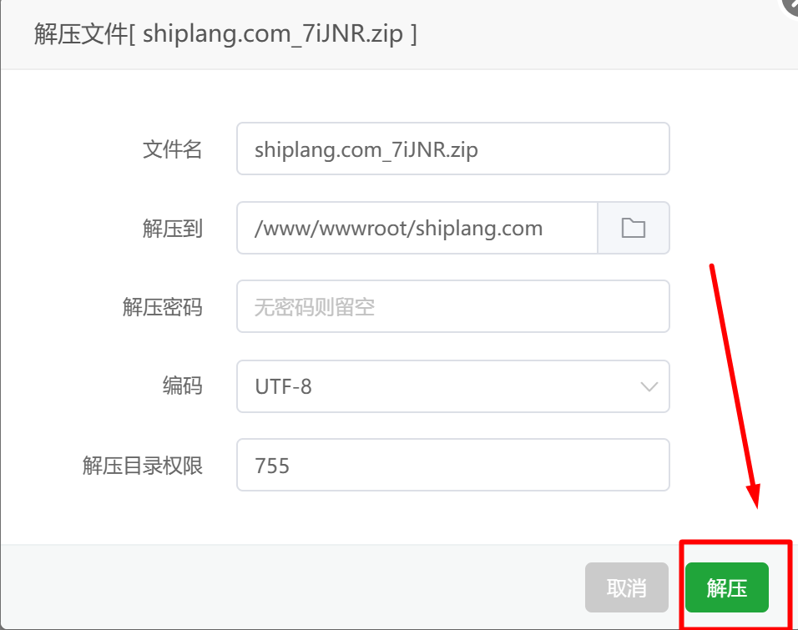Open the folder browser icon beside extract path
The width and height of the screenshot is (798, 630).
[x=633, y=228]
